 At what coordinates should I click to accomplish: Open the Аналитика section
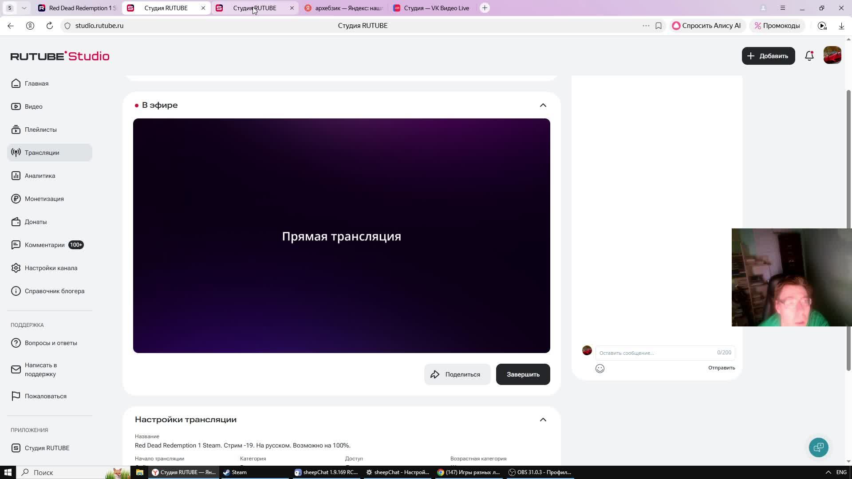[x=40, y=176]
